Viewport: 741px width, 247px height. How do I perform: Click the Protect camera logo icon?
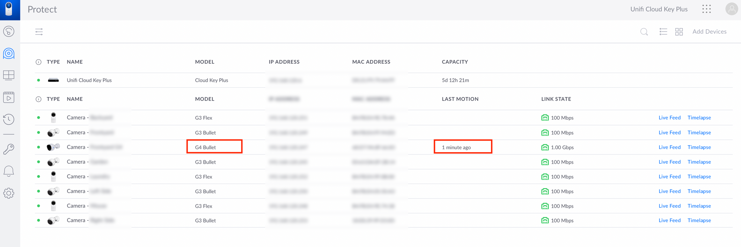click(x=9, y=9)
